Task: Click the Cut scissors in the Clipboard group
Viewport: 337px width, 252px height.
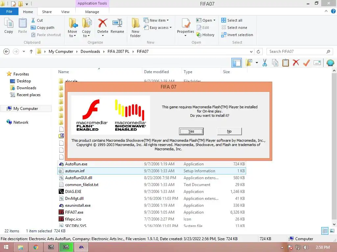Action: pyautogui.click(x=33, y=20)
